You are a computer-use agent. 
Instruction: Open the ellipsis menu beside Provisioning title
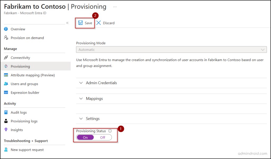click(115, 6)
